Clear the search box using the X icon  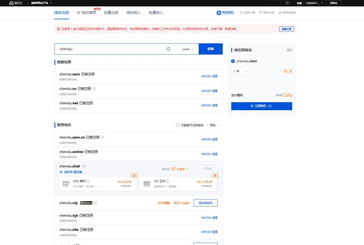[x=169, y=49]
